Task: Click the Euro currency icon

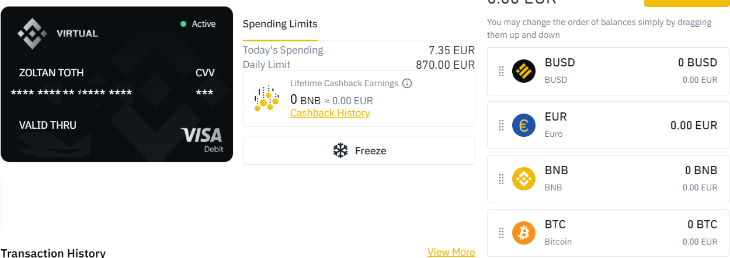Action: pos(524,125)
